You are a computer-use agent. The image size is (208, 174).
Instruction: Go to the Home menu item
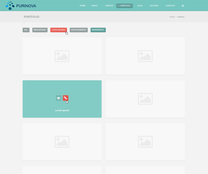83,6
